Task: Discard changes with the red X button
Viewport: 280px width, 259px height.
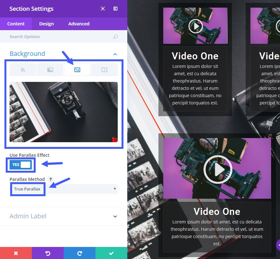Action: pyautogui.click(x=16, y=253)
